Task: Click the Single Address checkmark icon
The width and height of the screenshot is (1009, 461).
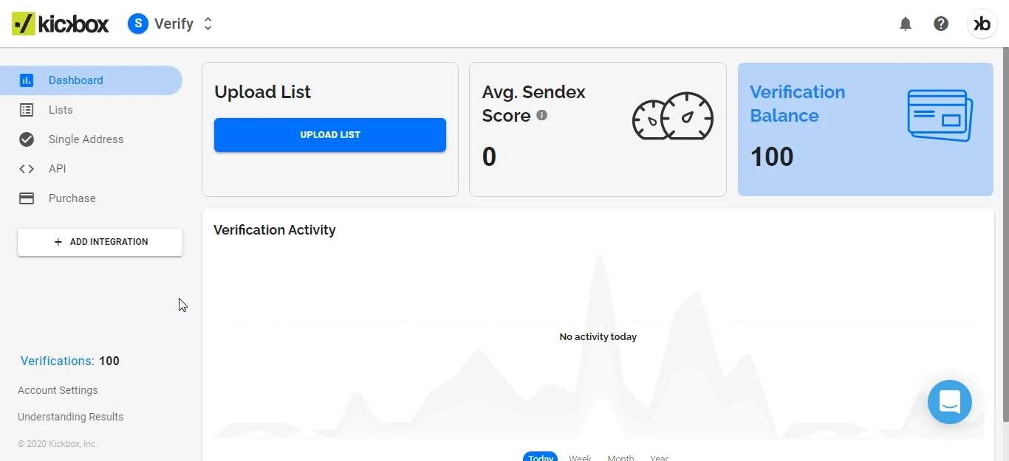Action: pyautogui.click(x=27, y=139)
